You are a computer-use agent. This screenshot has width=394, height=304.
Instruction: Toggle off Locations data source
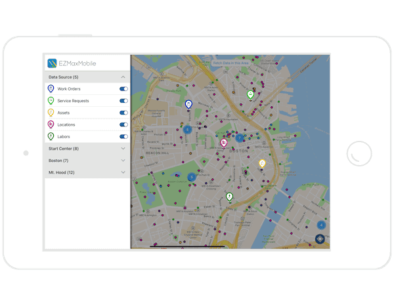pyautogui.click(x=123, y=124)
